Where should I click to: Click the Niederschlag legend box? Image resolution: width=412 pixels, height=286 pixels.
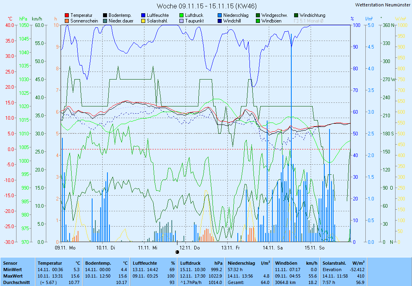click(x=220, y=15)
